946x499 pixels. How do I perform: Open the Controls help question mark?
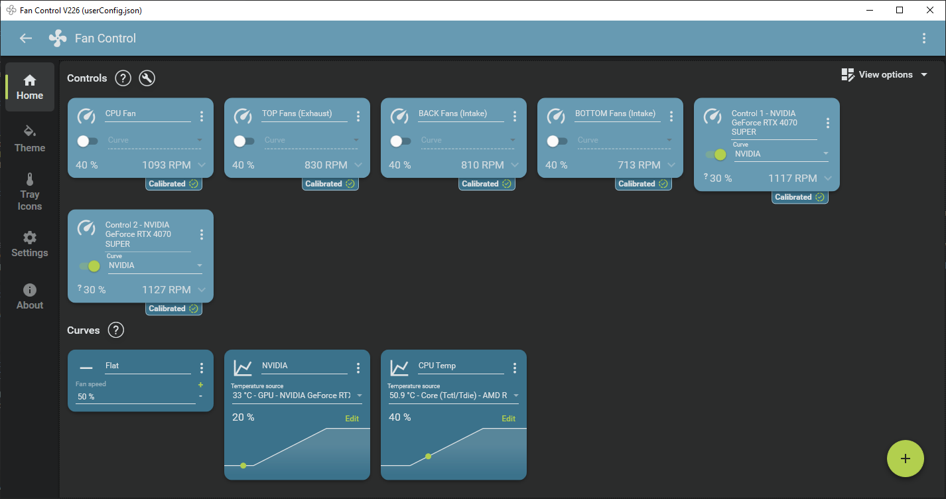(x=123, y=78)
